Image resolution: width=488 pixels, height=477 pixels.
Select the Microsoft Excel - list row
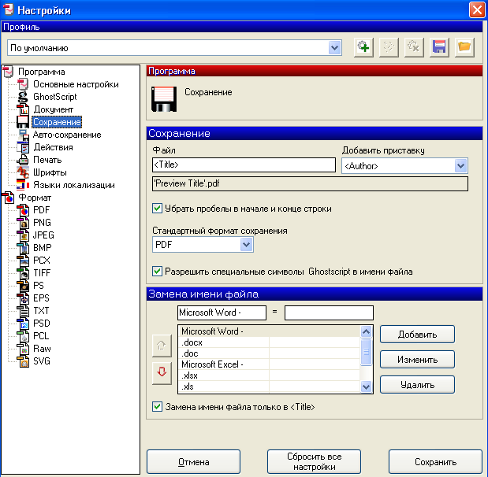click(270, 364)
